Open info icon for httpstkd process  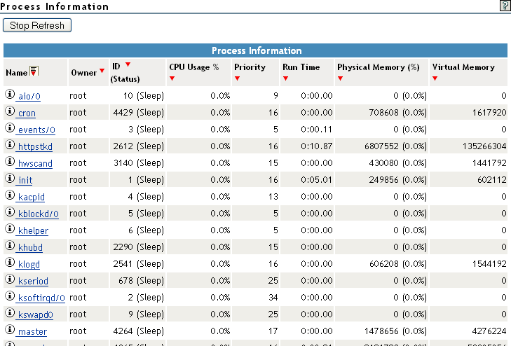coord(10,145)
